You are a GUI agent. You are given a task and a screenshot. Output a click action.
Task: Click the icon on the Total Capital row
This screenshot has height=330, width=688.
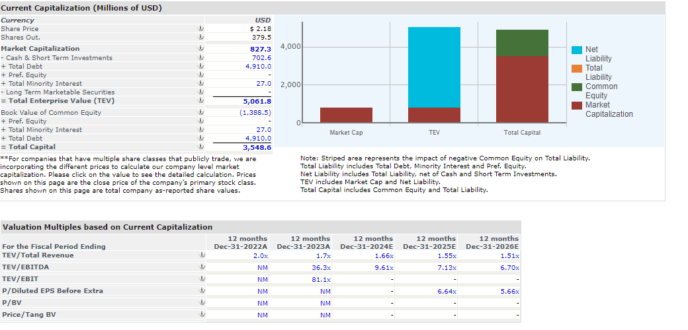[200, 147]
